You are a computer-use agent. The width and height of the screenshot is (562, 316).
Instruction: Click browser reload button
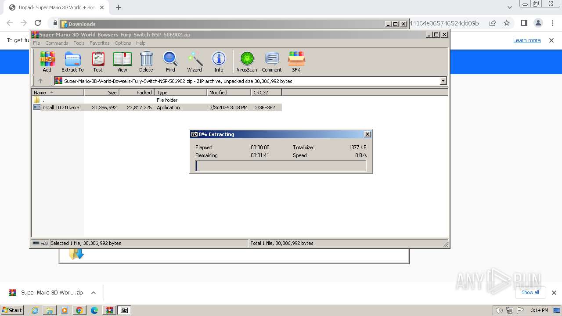[38, 23]
